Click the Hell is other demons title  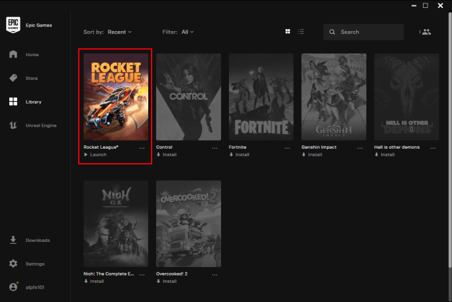pyautogui.click(x=396, y=147)
